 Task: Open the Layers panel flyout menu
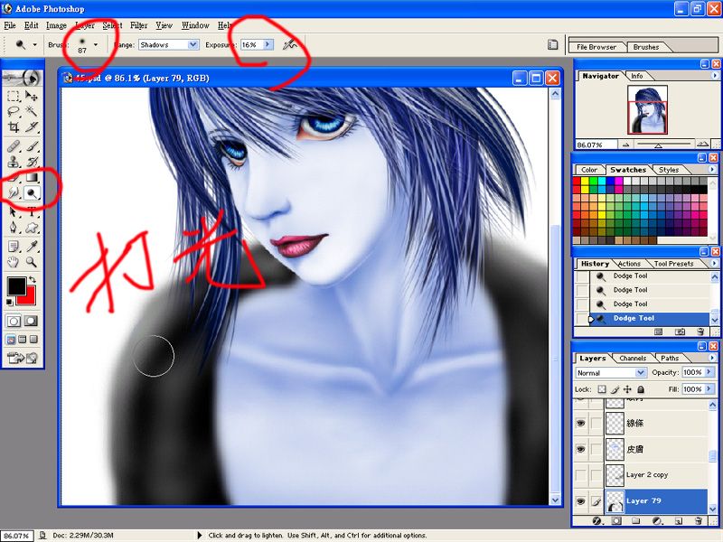click(x=714, y=358)
